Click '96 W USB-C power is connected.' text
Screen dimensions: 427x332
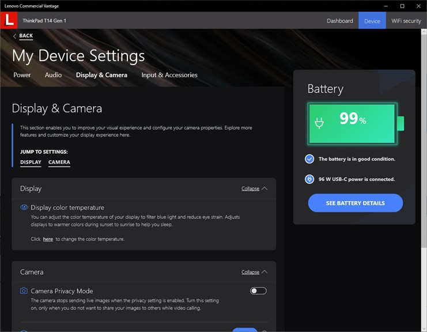357,179
